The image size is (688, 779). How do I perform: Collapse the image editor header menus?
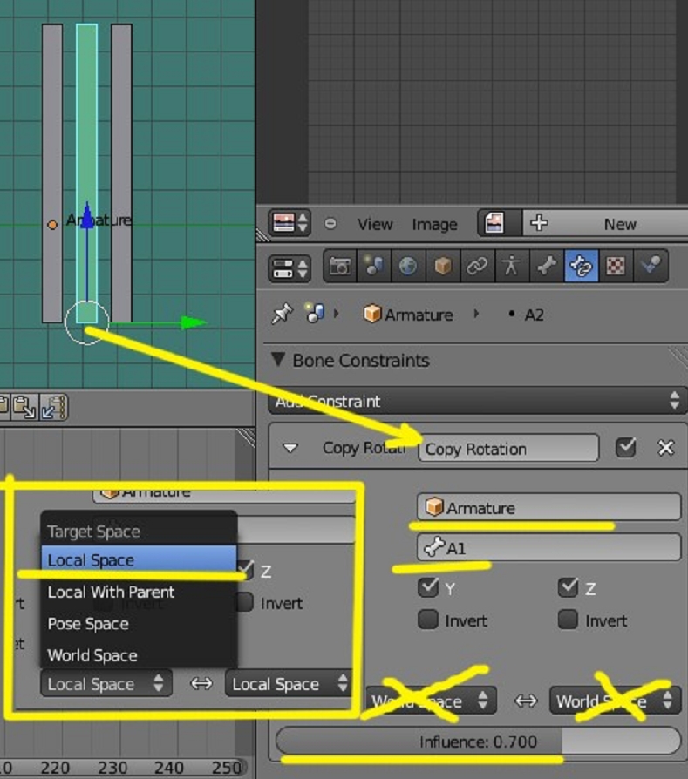click(x=330, y=224)
